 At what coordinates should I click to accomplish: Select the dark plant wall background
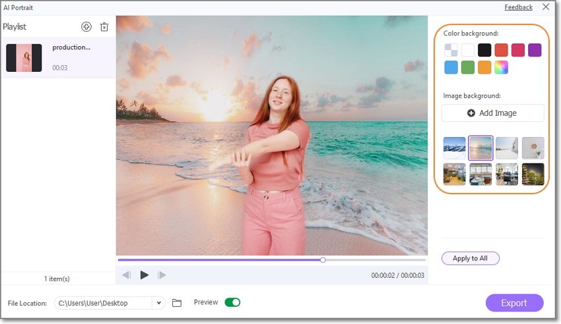[x=533, y=174]
